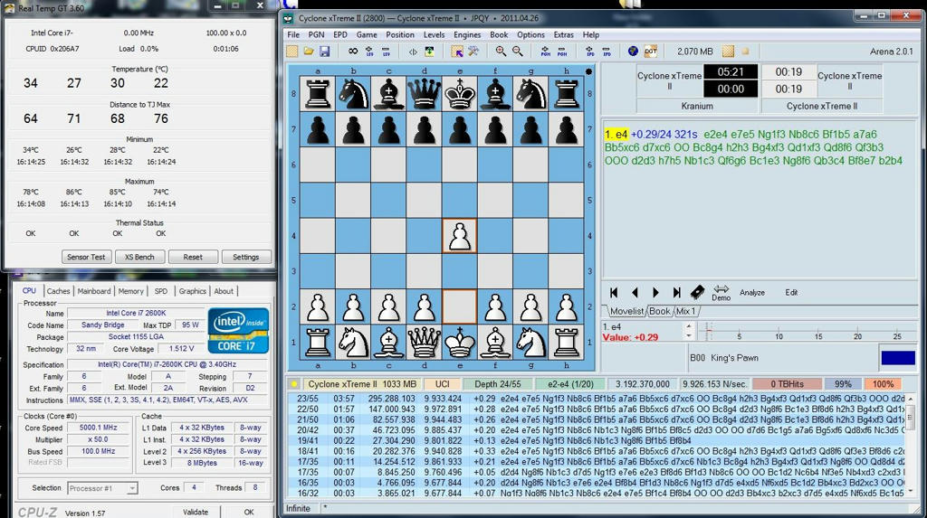Click the Demo double-arrow icon
This screenshot has height=518, width=927.
coord(721,292)
